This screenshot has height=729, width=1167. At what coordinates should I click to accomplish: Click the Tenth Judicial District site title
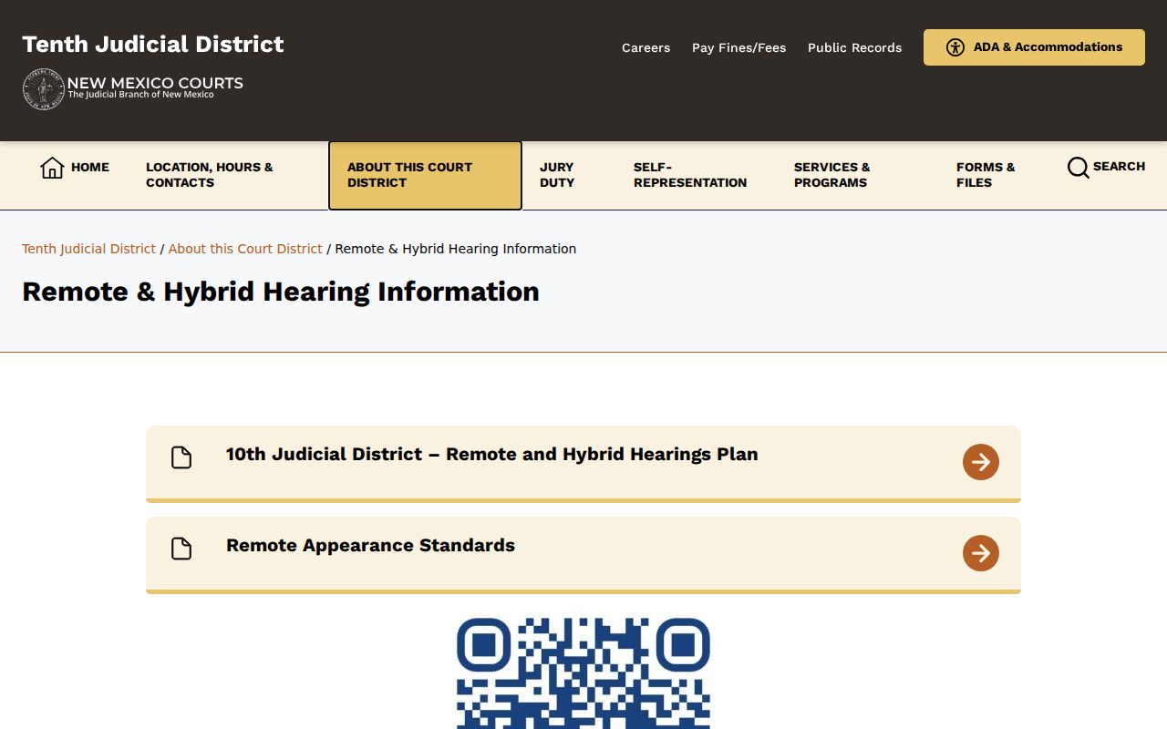point(153,45)
